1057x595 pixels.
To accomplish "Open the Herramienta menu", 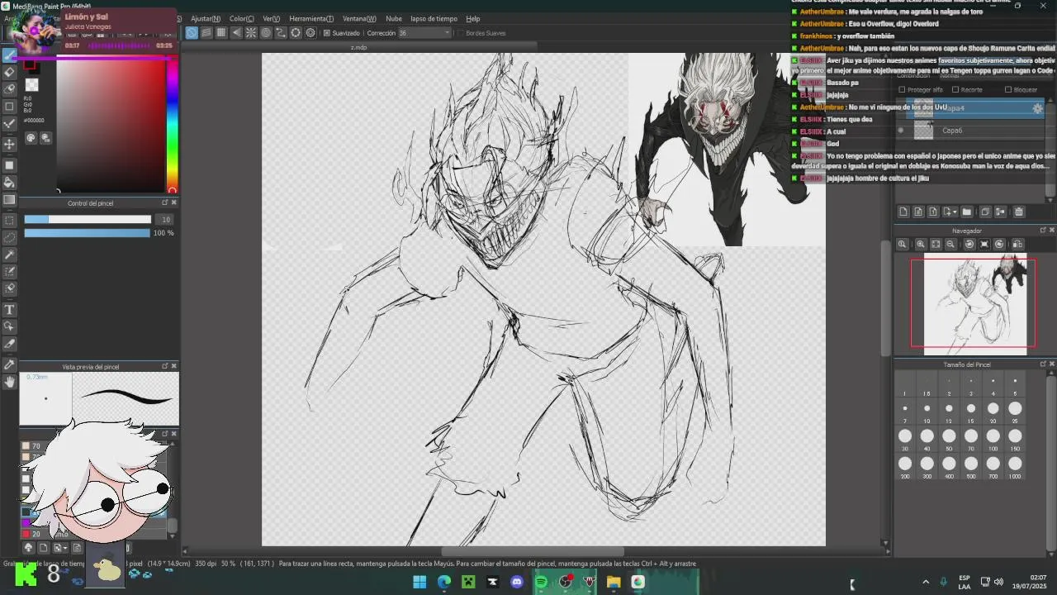I will [x=311, y=18].
